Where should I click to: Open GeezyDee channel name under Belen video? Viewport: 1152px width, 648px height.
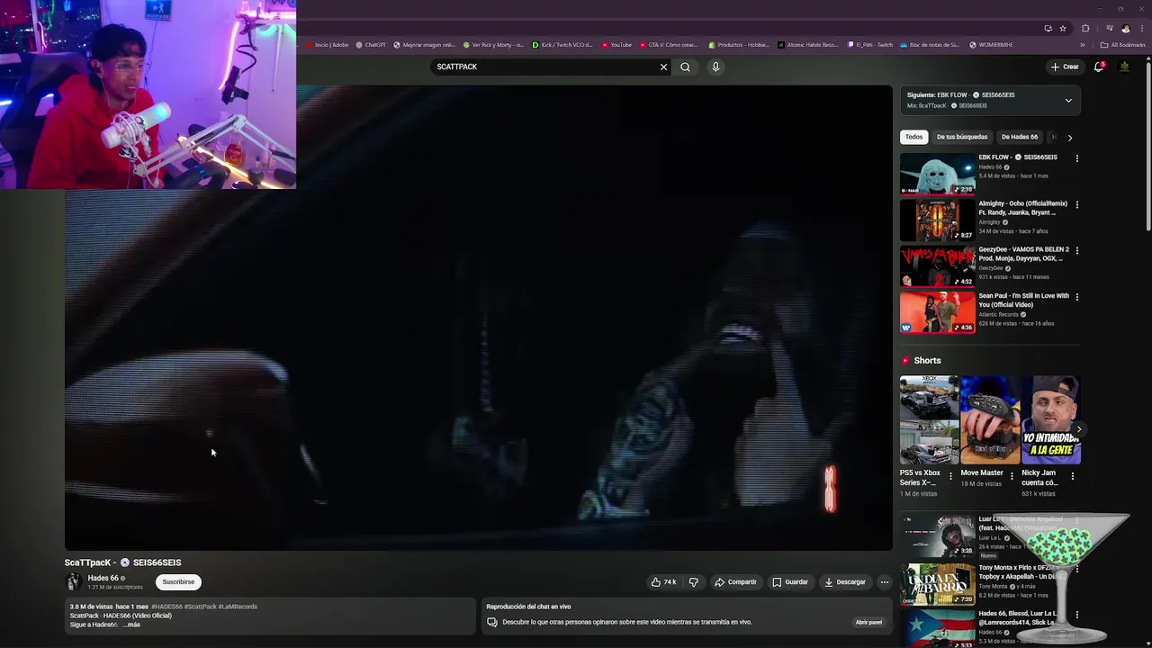click(989, 268)
